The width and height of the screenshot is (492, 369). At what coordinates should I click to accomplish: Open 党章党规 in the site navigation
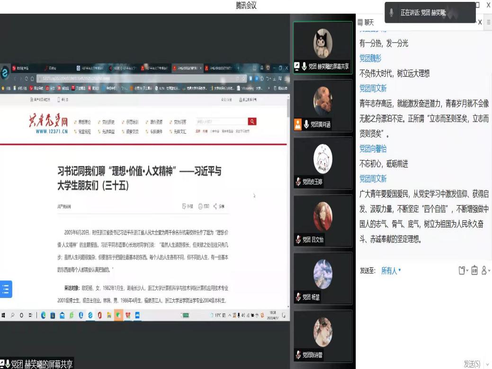pyautogui.click(x=84, y=132)
